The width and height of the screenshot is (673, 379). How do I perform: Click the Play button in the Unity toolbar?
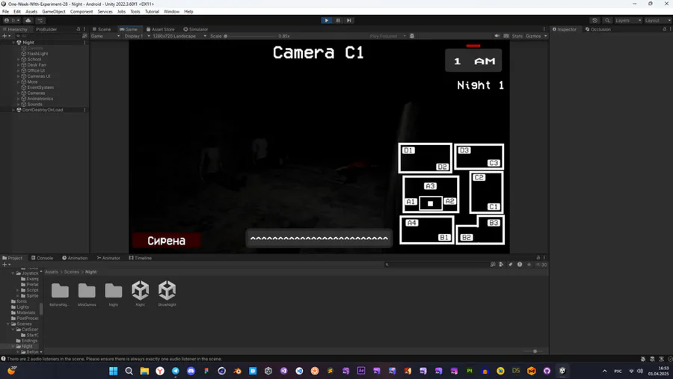[326, 20]
